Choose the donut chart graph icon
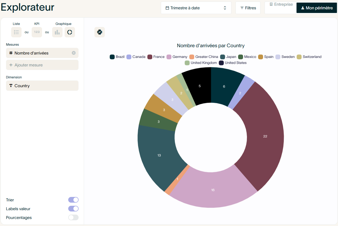This screenshot has width=338, height=226. click(x=70, y=32)
